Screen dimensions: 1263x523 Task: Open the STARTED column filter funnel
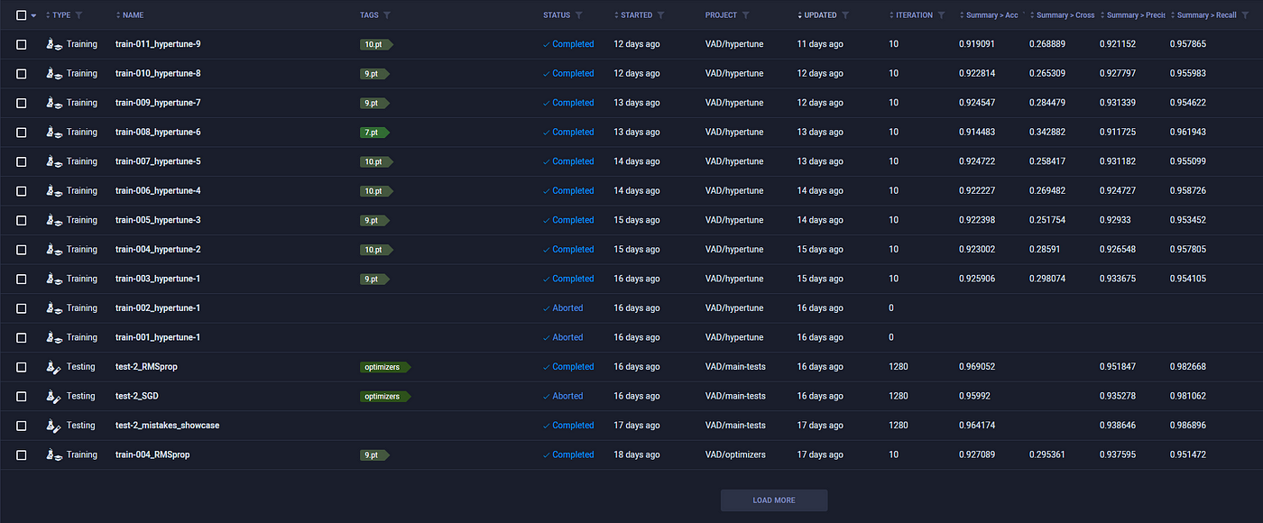[x=660, y=15]
